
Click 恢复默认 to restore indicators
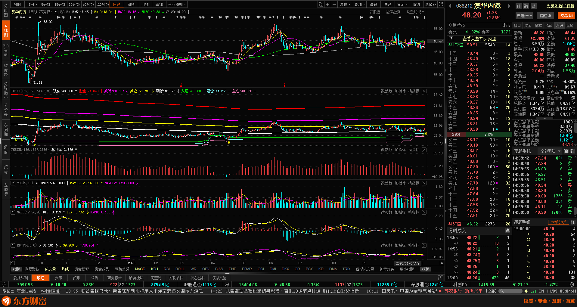[x=32, y=269]
